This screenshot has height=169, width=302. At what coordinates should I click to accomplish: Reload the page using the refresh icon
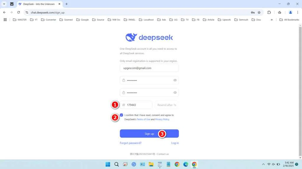(18, 12)
